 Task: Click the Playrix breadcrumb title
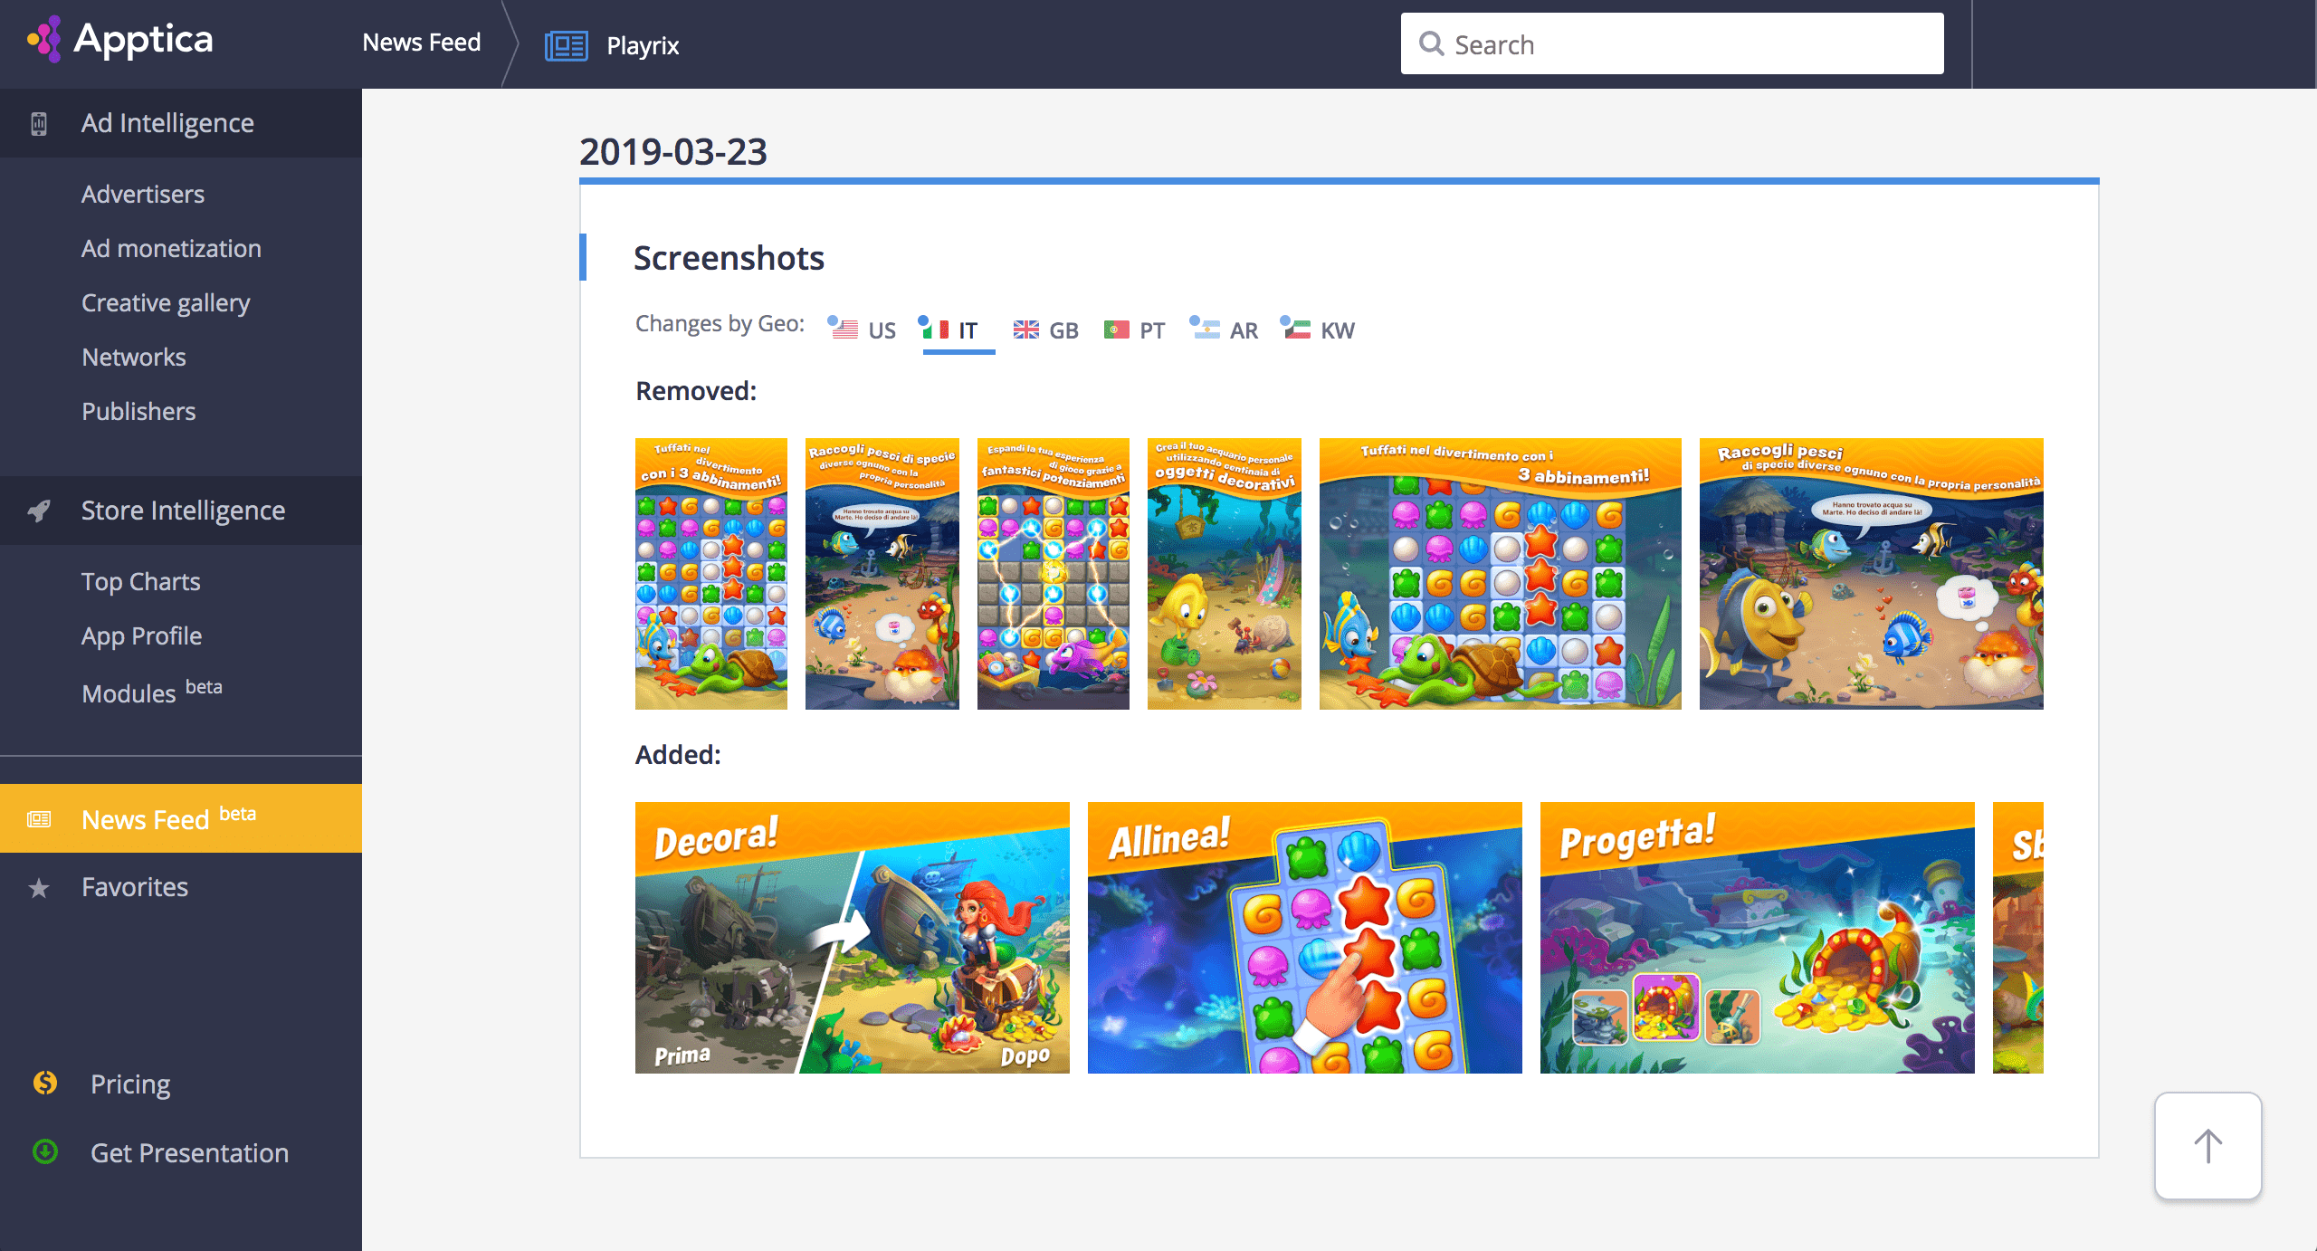click(643, 45)
